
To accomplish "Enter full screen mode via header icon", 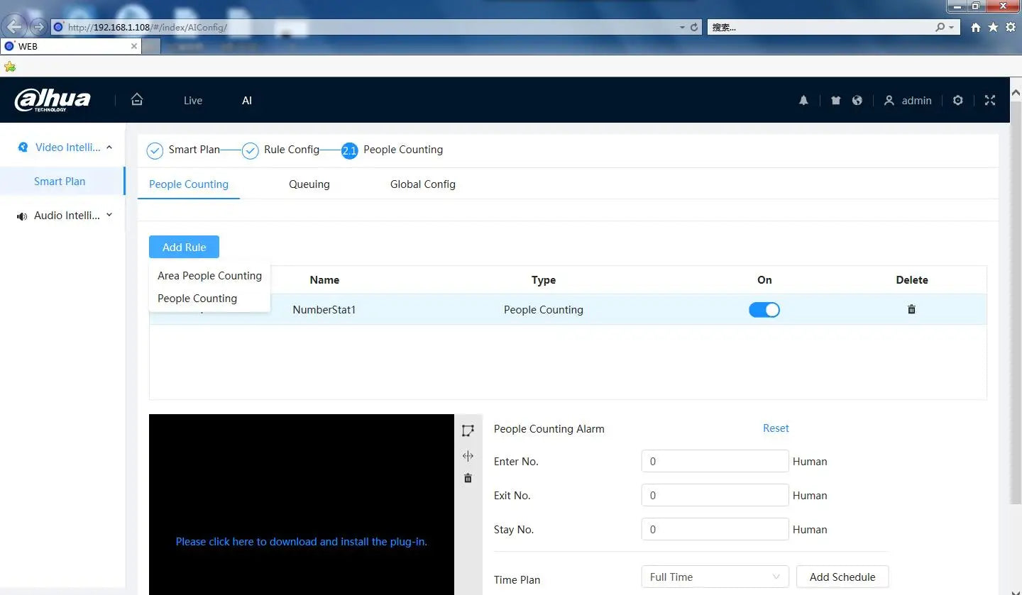I will coord(990,101).
